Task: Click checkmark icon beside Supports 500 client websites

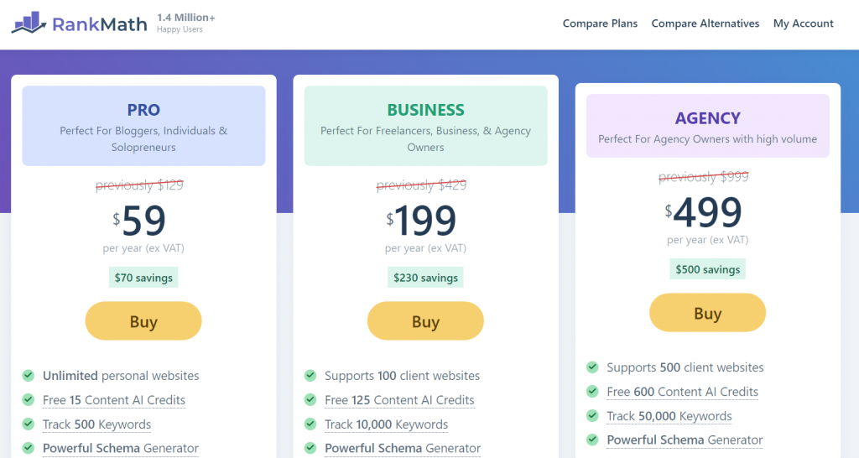Action: [592, 367]
